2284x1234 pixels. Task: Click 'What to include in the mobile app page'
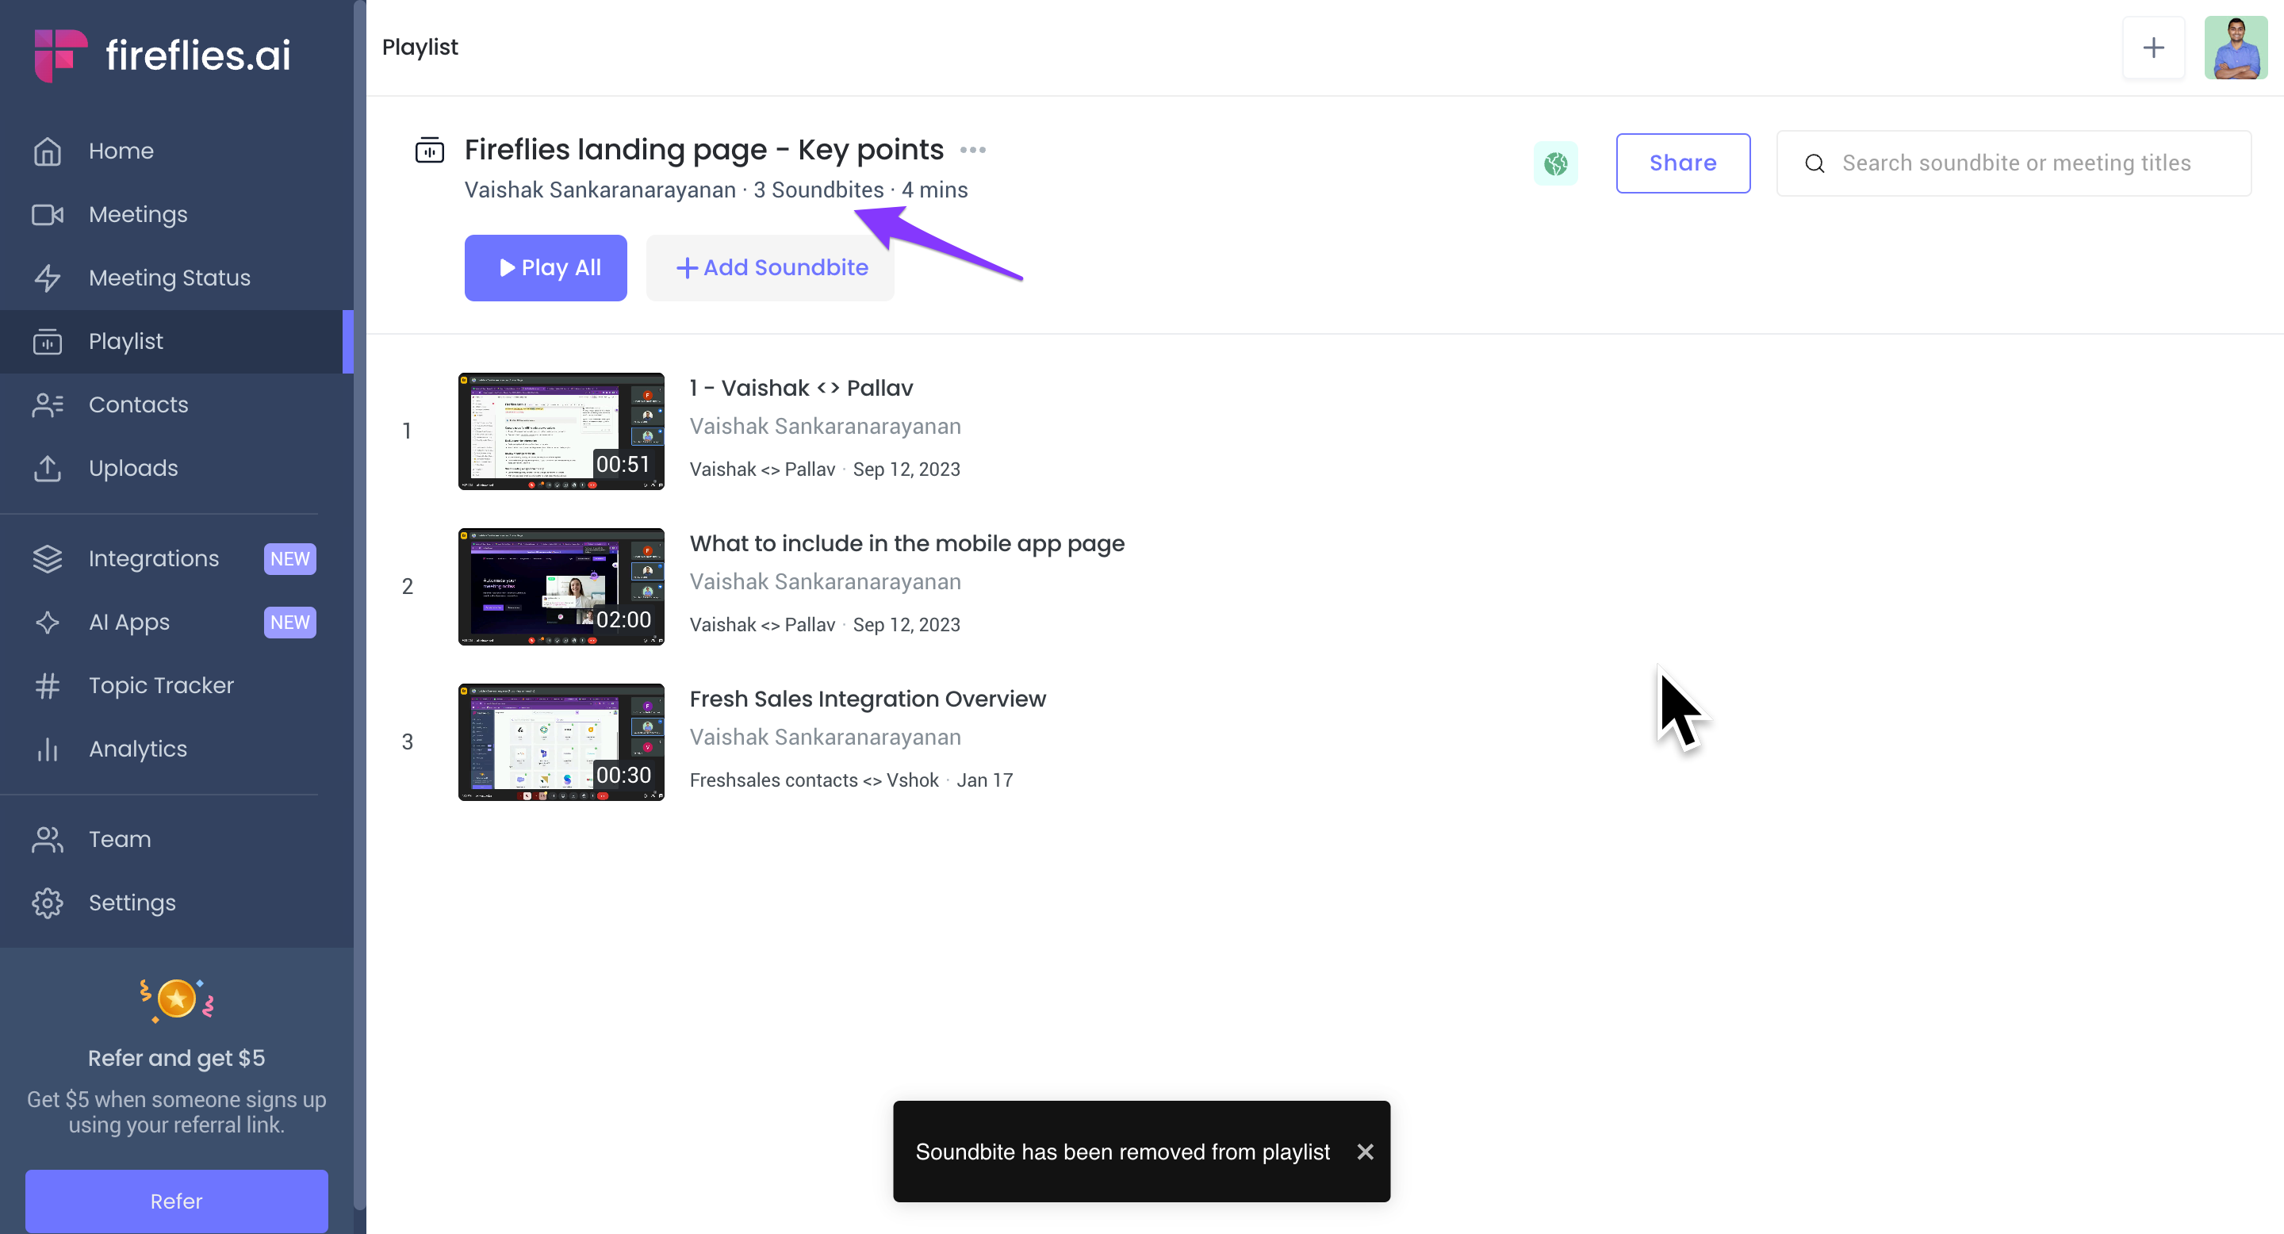[906, 543]
